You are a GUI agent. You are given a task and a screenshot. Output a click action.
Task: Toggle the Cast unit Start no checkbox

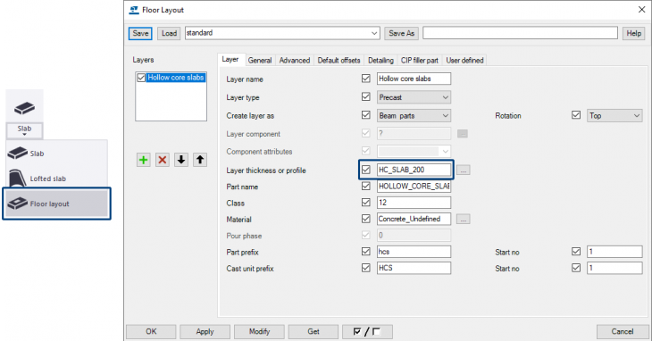tap(576, 268)
